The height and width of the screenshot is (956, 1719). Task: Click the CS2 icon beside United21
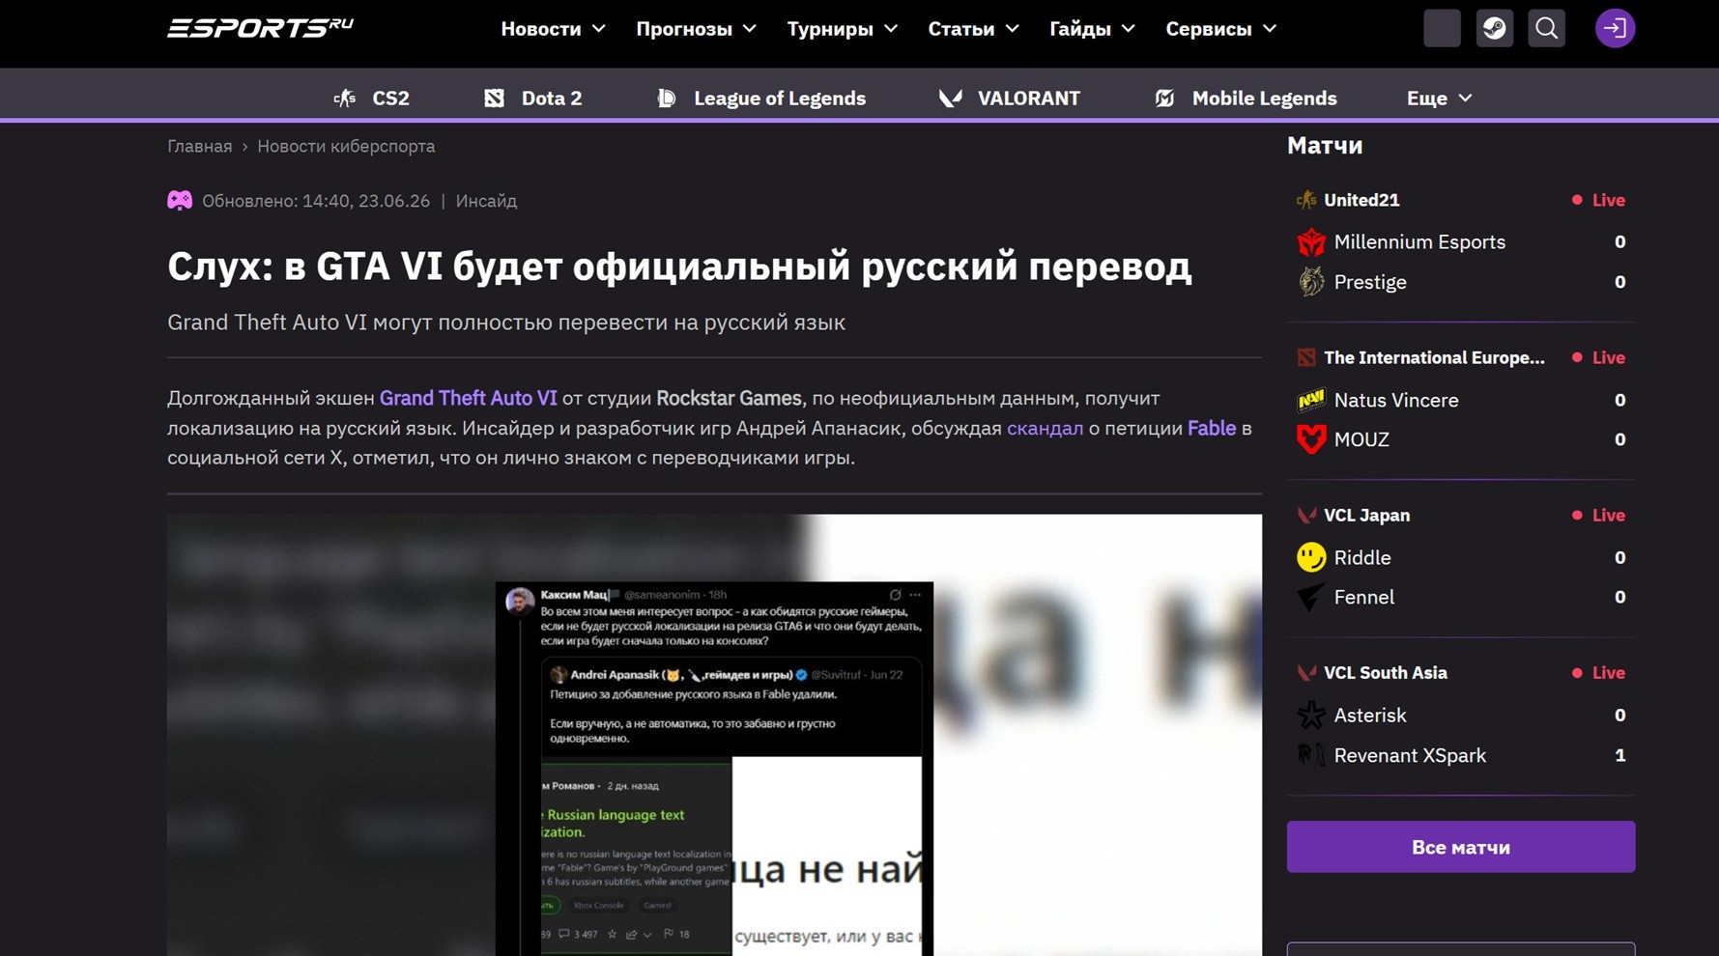point(1306,200)
